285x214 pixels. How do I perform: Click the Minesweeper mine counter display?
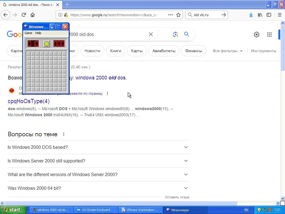click(33, 44)
